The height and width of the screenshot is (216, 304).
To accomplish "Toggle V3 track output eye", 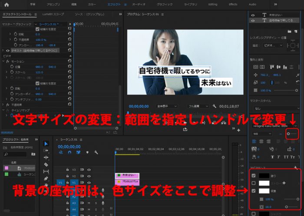I will pos(89,170).
